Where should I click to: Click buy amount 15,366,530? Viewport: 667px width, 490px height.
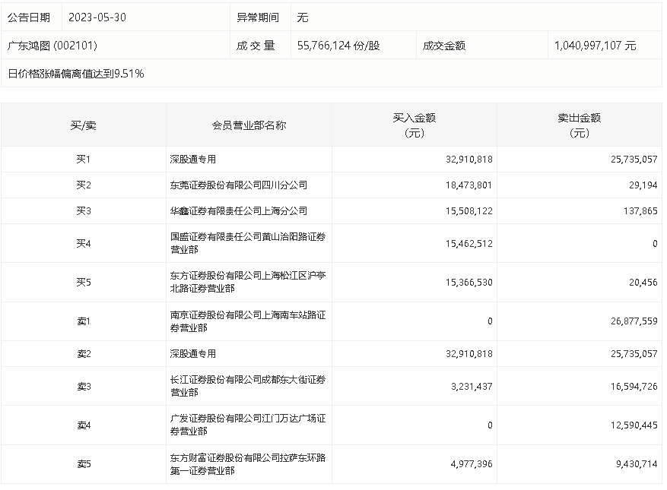pyautogui.click(x=468, y=283)
